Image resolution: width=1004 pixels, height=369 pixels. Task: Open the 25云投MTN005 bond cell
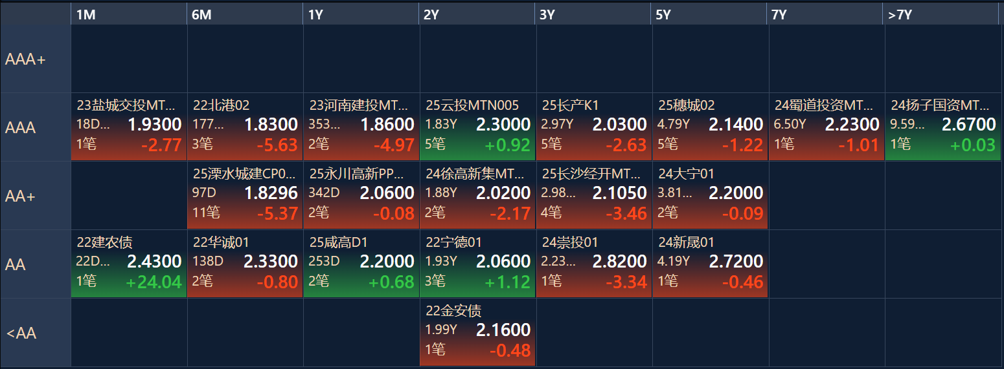(x=478, y=127)
